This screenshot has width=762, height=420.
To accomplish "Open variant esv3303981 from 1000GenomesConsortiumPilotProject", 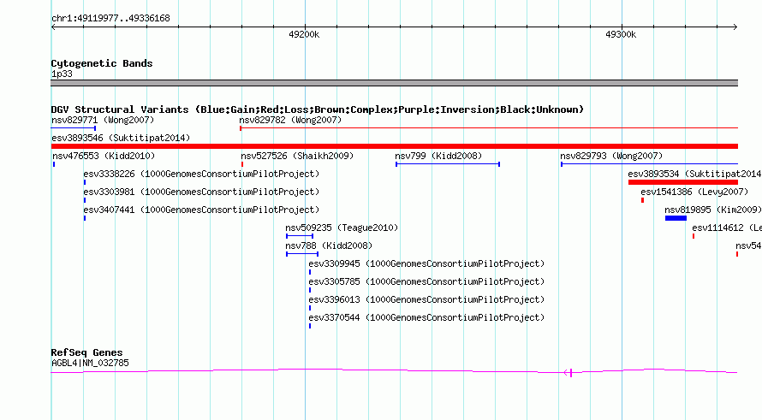I will pos(201,192).
